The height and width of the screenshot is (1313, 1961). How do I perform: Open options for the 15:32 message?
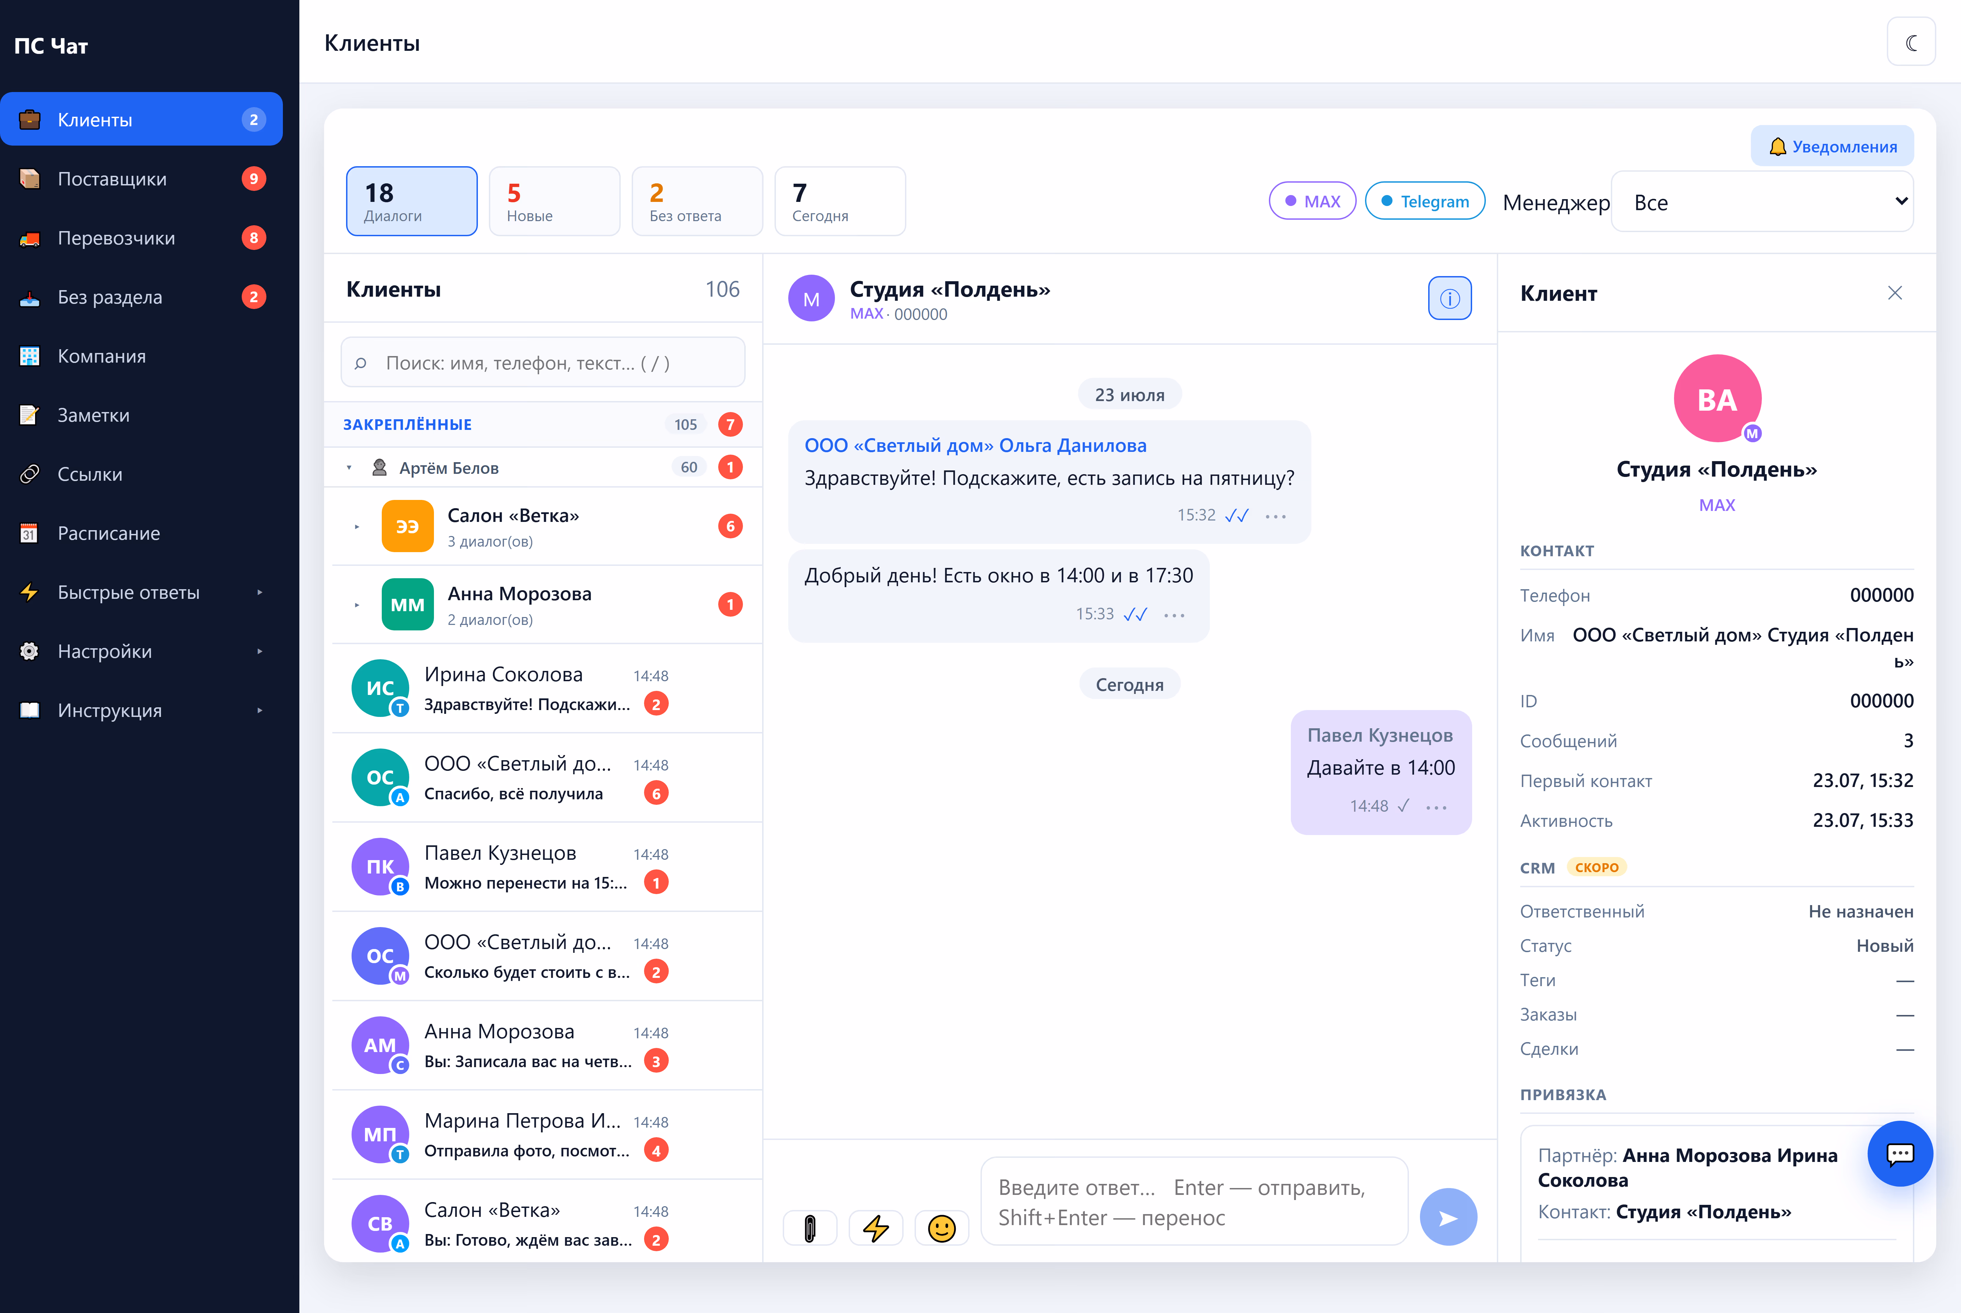(1275, 517)
